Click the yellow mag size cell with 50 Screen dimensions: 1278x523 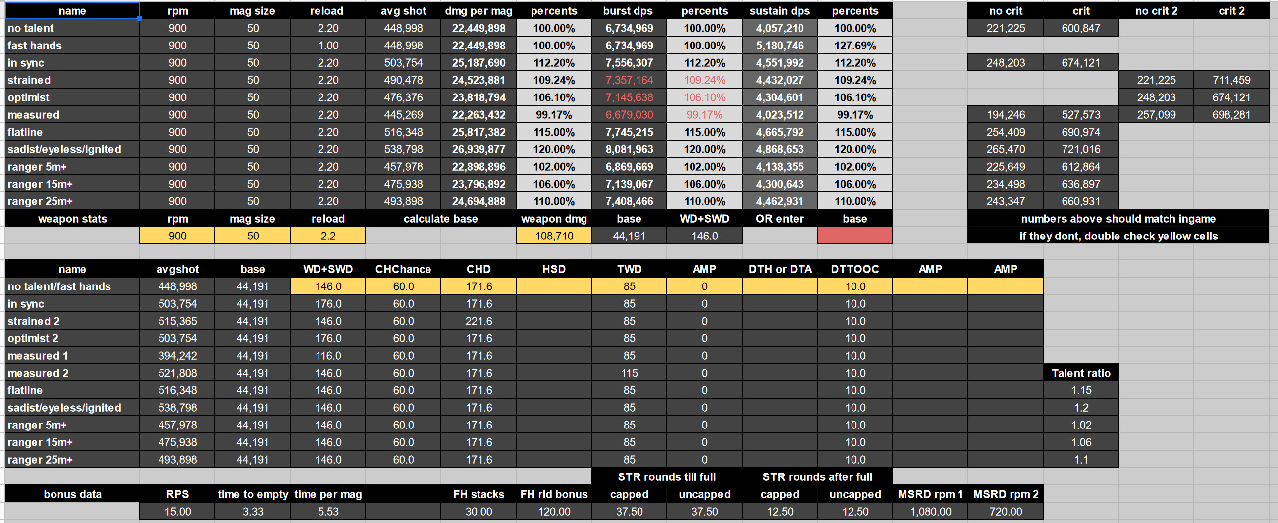point(253,236)
